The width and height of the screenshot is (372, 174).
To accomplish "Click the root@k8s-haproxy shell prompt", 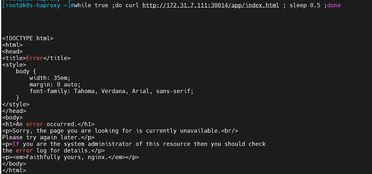I will (x=37, y=5).
